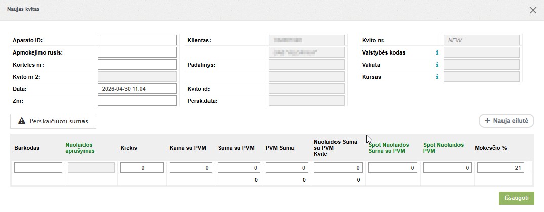This screenshot has width=544, height=212.
Task: Click the Suma su PVM column header
Action: click(236, 148)
